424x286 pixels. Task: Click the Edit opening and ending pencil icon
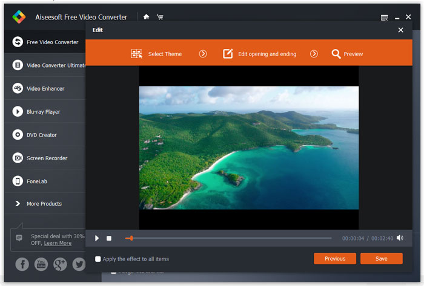point(228,53)
